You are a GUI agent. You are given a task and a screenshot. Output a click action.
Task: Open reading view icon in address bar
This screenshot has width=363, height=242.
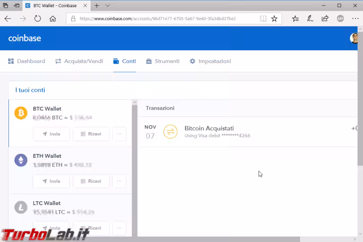[x=263, y=18]
